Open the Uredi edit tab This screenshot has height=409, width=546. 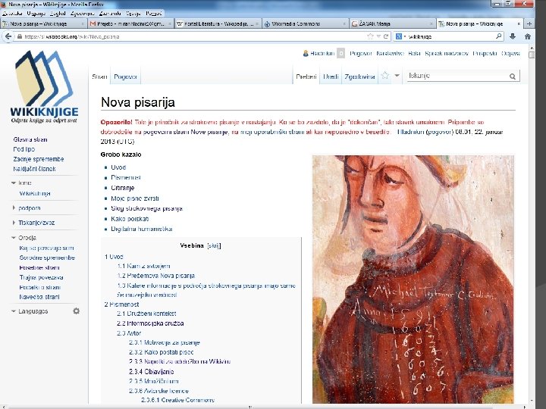click(x=331, y=76)
